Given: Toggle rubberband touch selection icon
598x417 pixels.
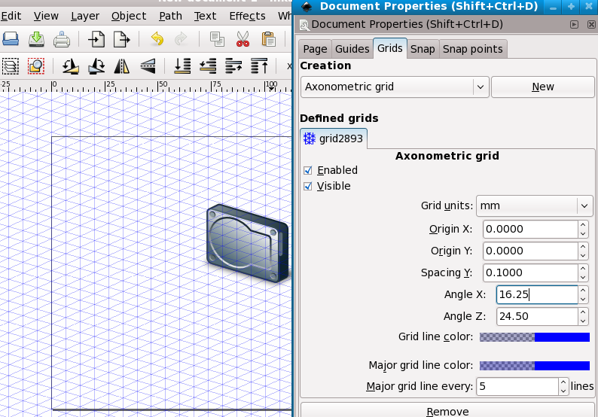Looking at the screenshot, I should coord(36,66).
